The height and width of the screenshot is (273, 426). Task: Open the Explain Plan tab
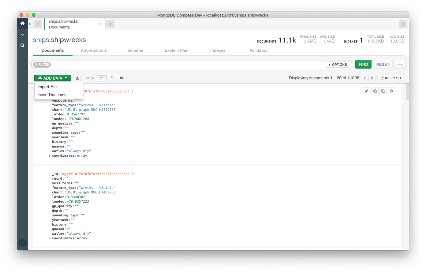point(177,50)
